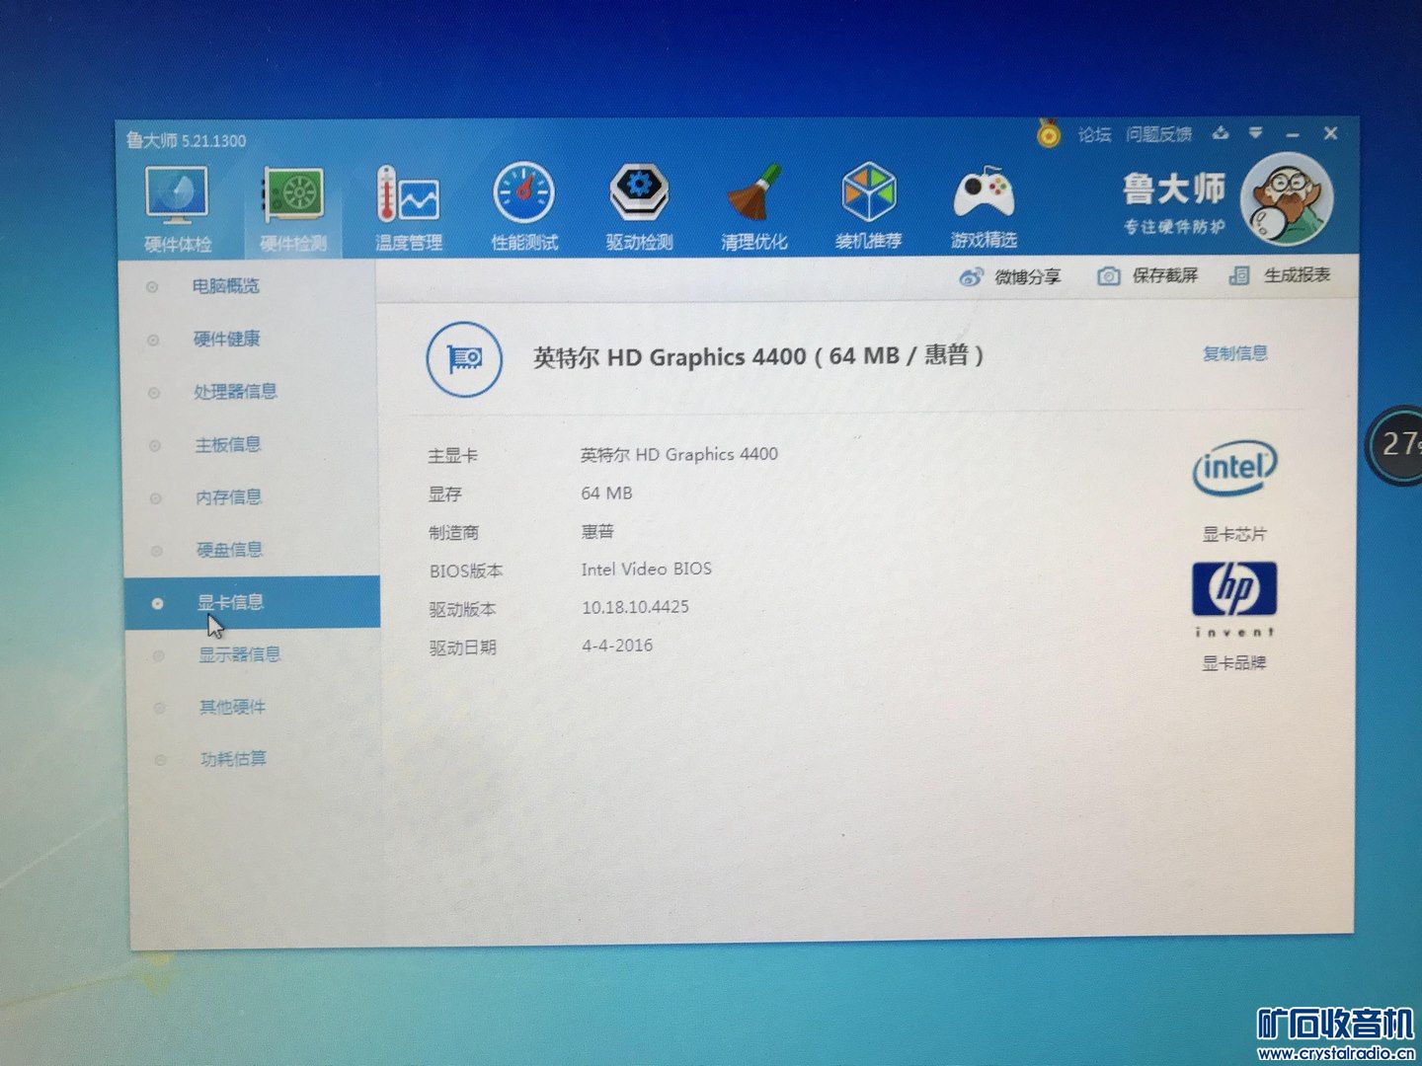Open the 装机推荐 build recommendations section

[869, 205]
